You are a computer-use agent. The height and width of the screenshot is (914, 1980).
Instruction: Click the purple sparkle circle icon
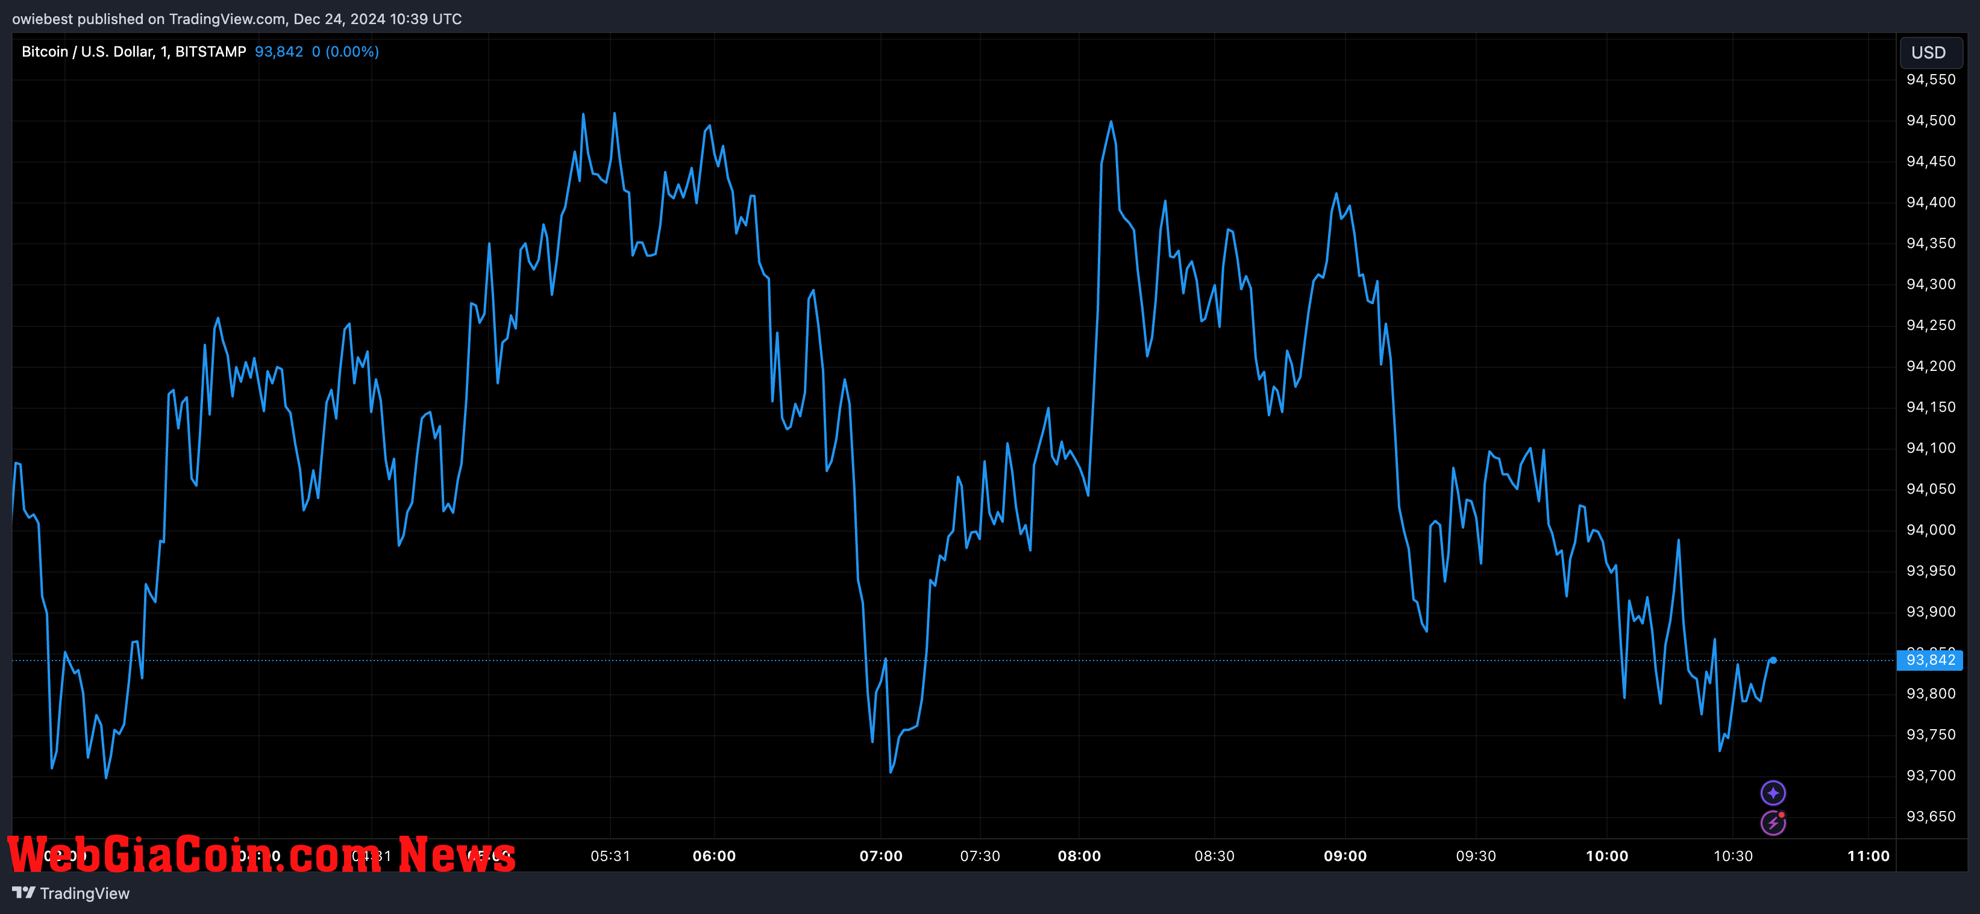click(1773, 792)
